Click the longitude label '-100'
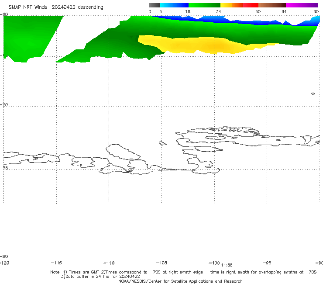 click(214, 263)
